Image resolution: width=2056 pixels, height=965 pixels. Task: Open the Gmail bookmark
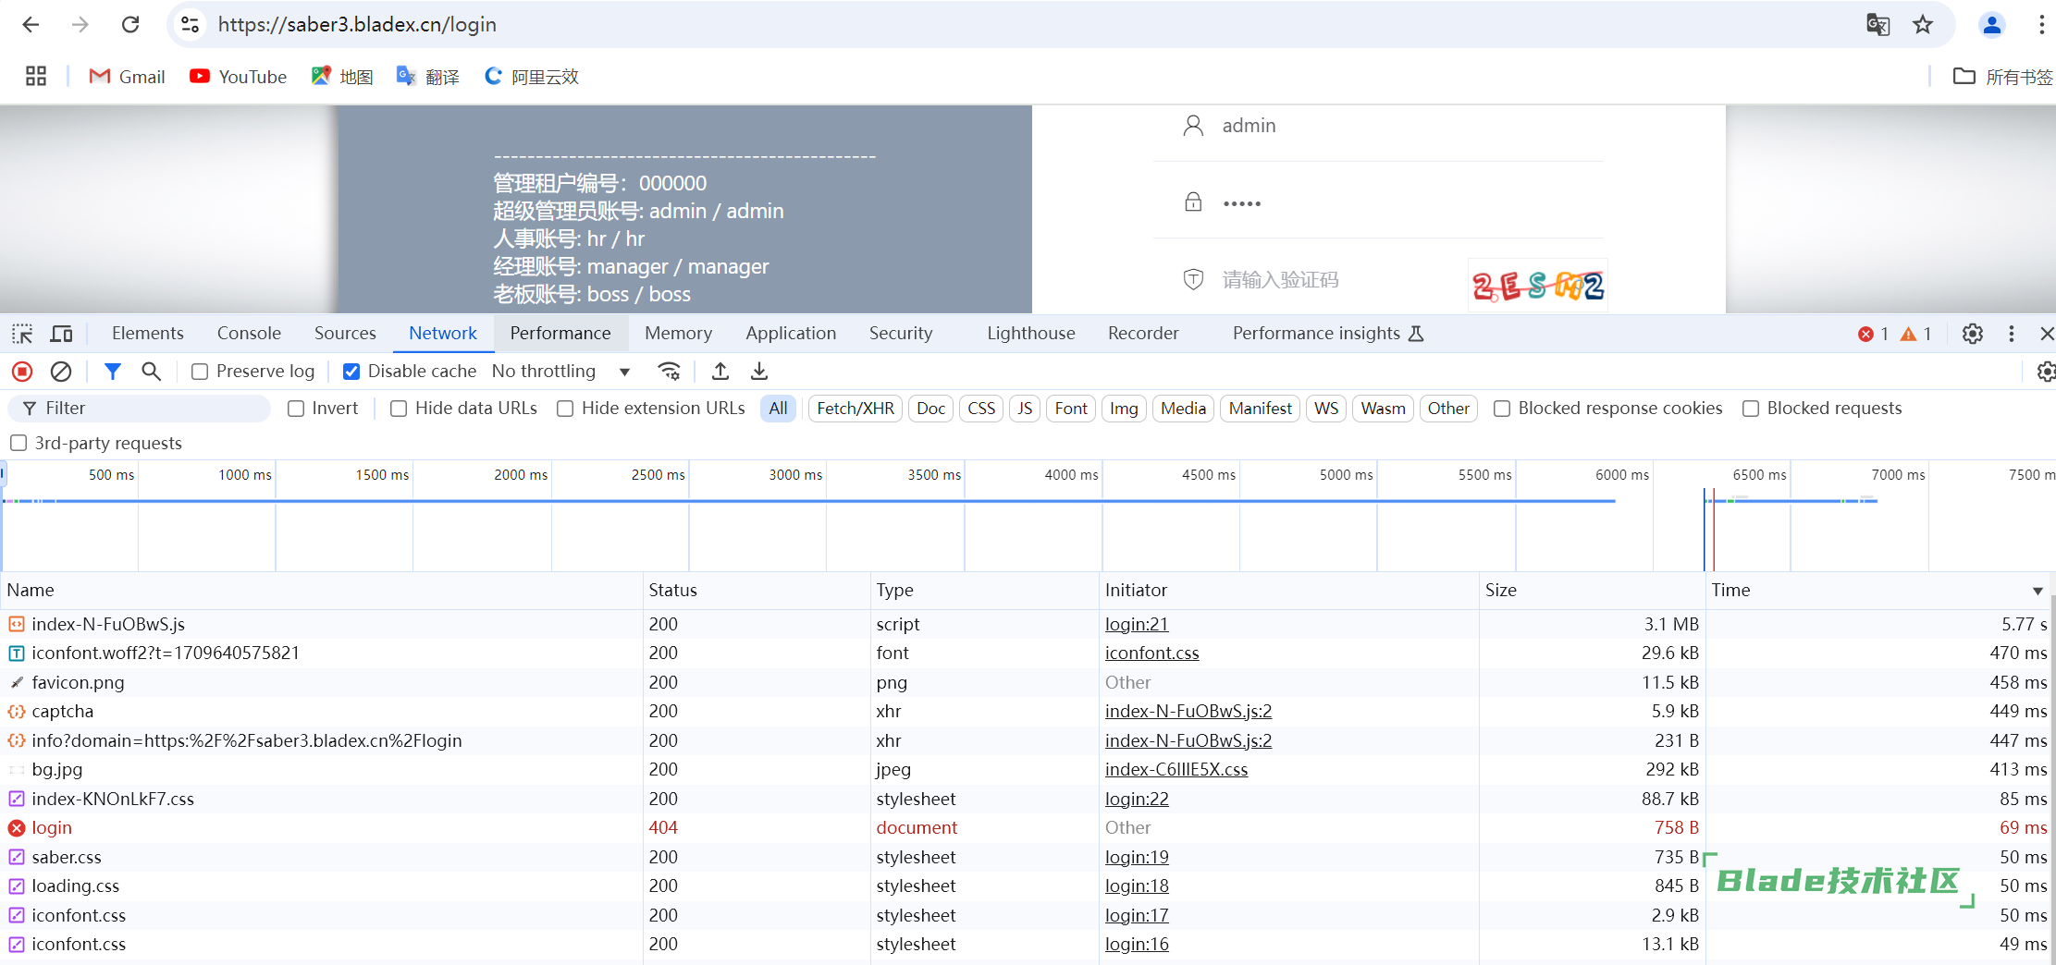(x=127, y=77)
